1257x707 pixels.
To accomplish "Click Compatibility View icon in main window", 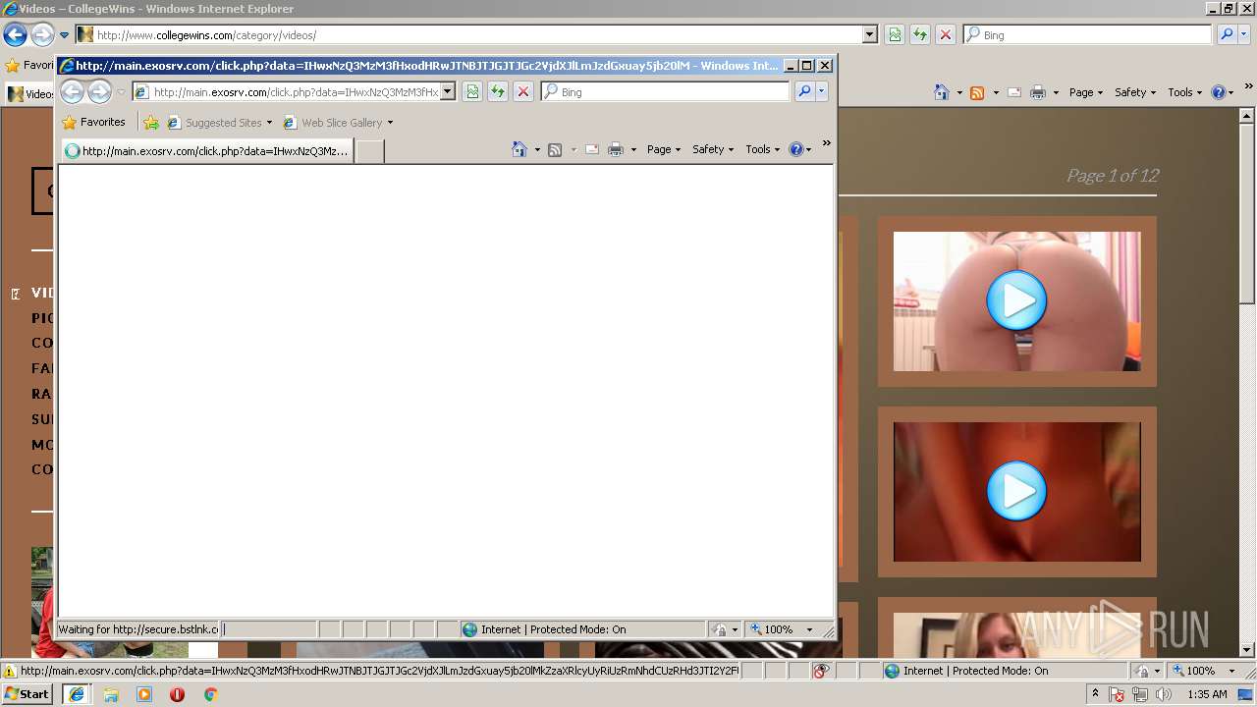I will point(895,34).
